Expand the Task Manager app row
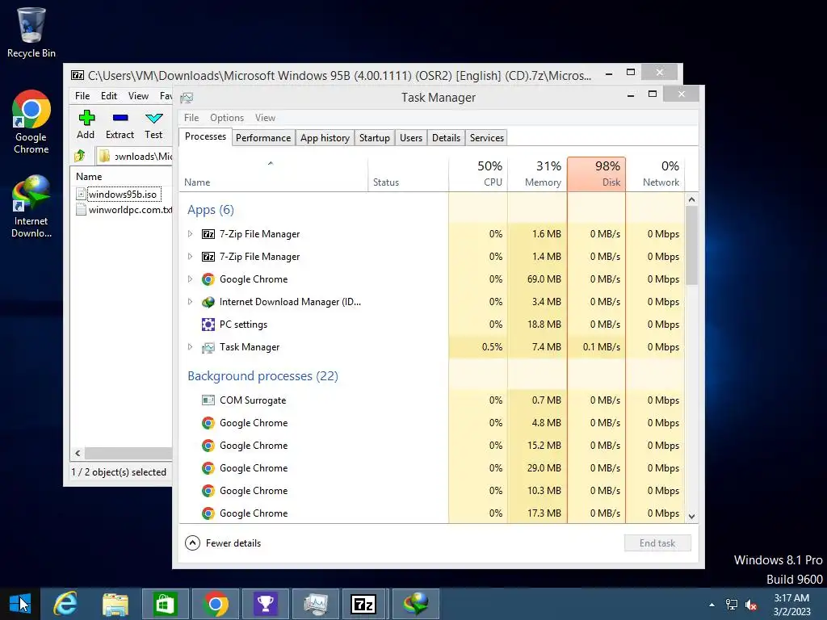Viewport: 827px width, 620px height. click(191, 347)
